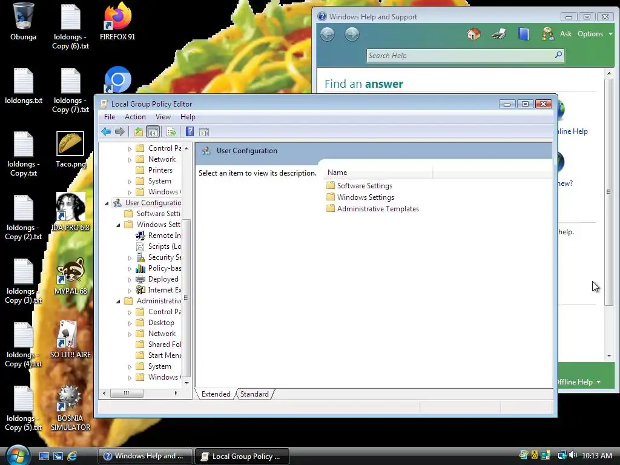The image size is (620, 465).
Task: Click the Home icon in Windows Help
Action: [473, 34]
